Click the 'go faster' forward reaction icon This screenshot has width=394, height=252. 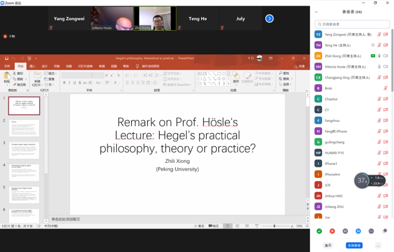click(358, 231)
